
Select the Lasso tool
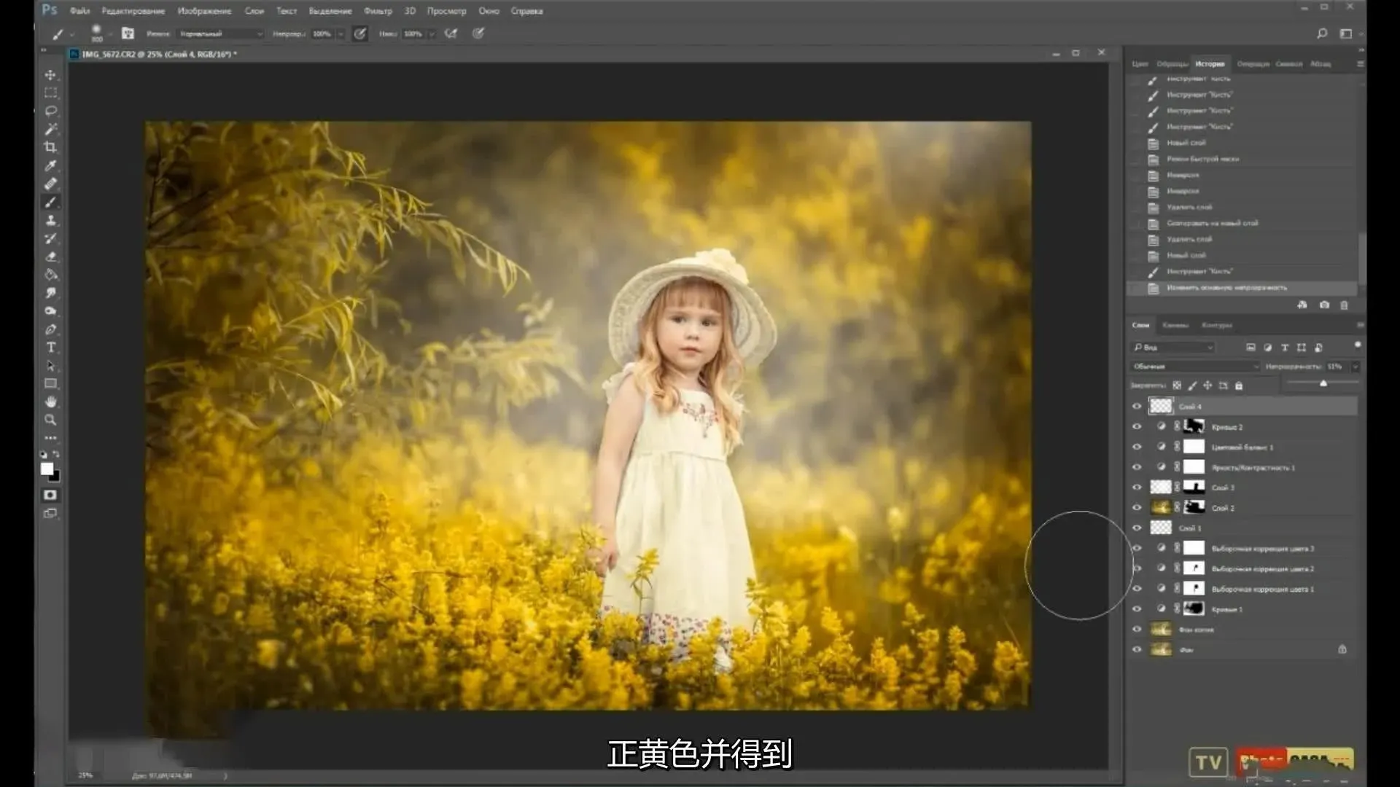50,111
